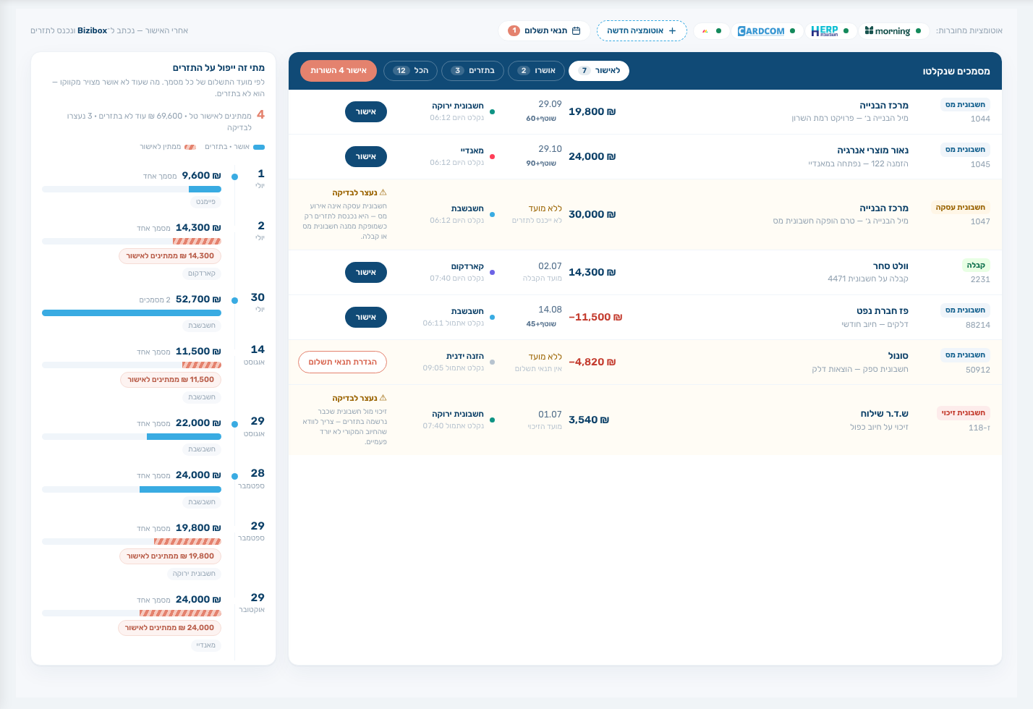The width and height of the screenshot is (1033, 709).
Task: Click the timeline date 14 אוגוסט
Action: coord(254,355)
